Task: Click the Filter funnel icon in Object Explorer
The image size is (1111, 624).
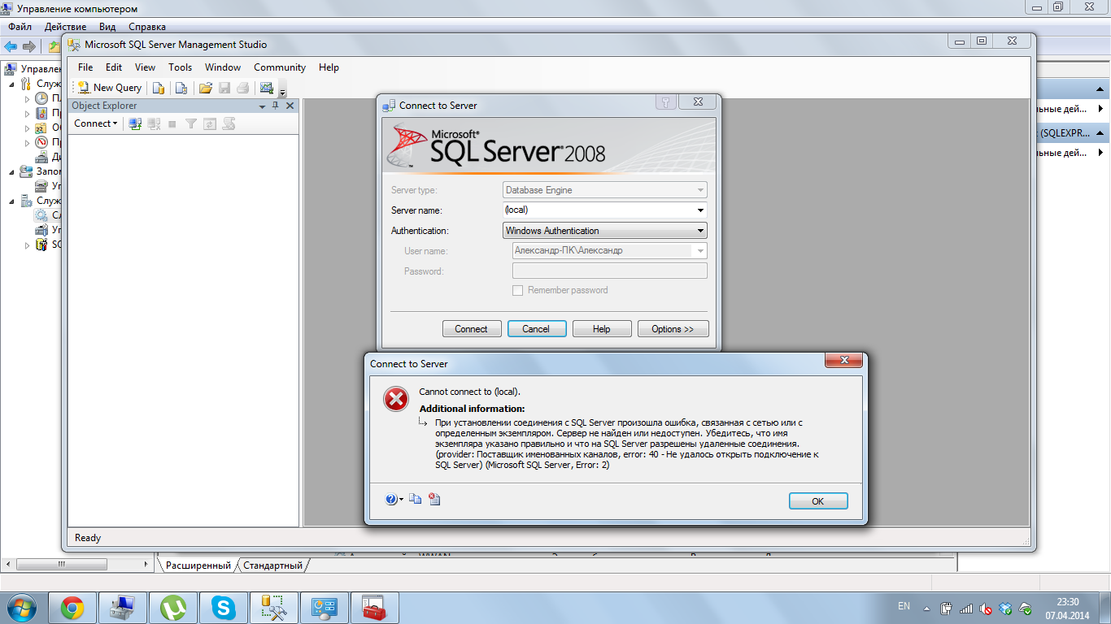Action: coord(191,123)
